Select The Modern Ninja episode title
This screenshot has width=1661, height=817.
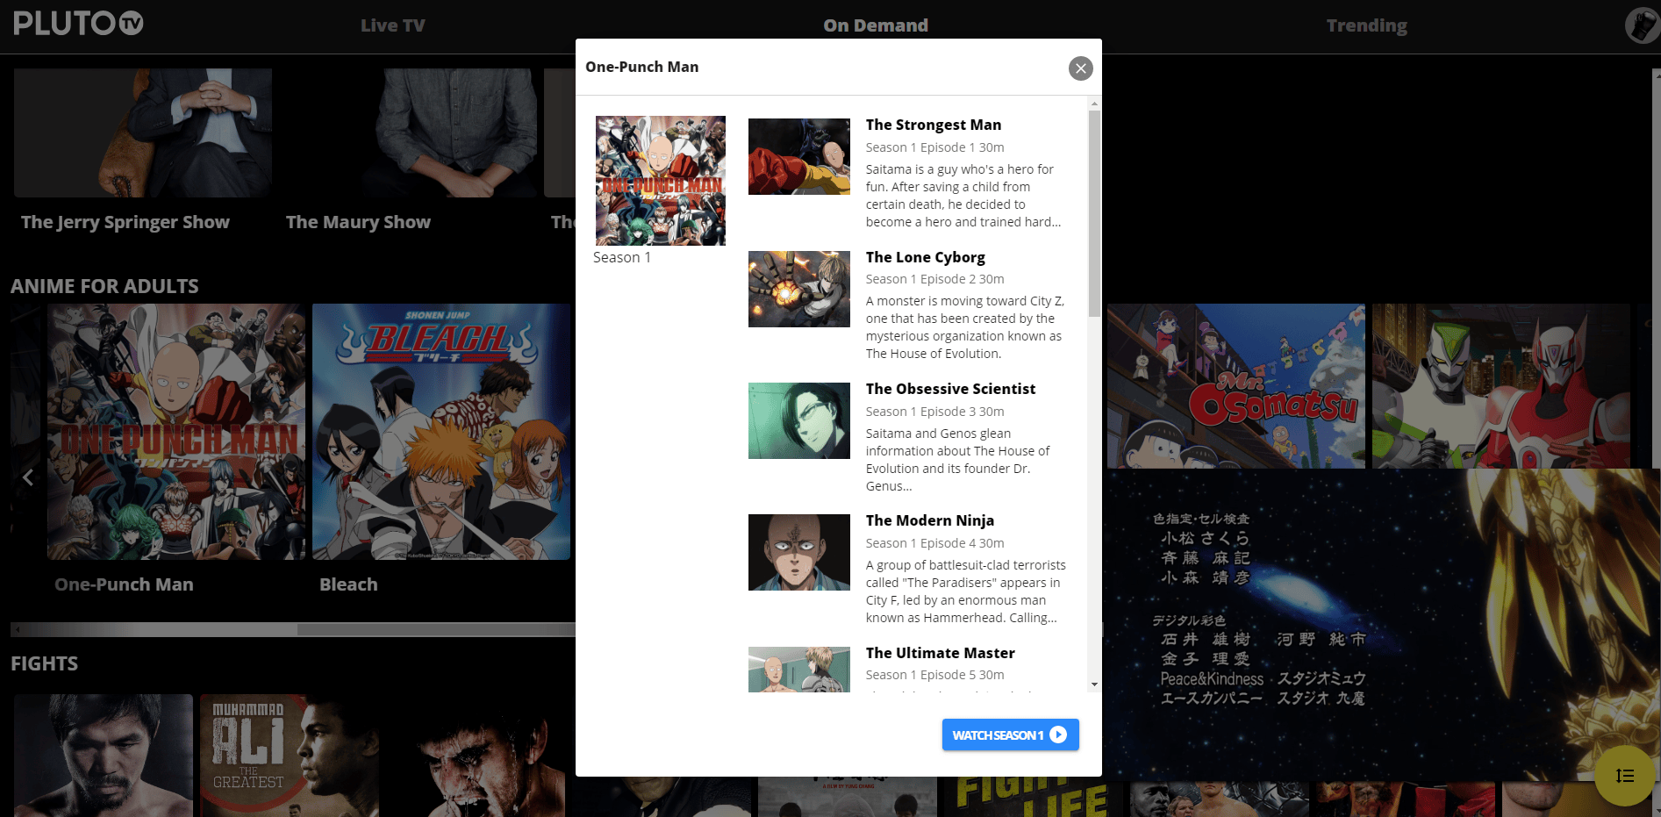coord(930,520)
